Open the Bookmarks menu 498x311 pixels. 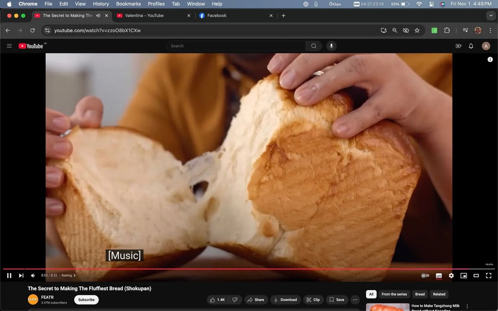point(128,4)
